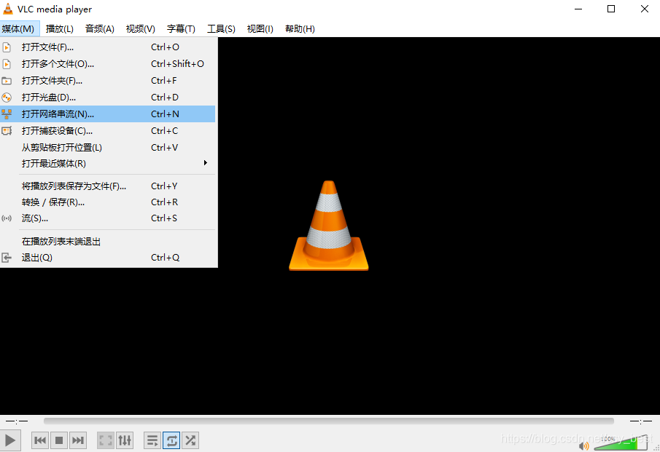The image size is (660, 452).
Task: Skip to next media track
Action: pos(78,440)
